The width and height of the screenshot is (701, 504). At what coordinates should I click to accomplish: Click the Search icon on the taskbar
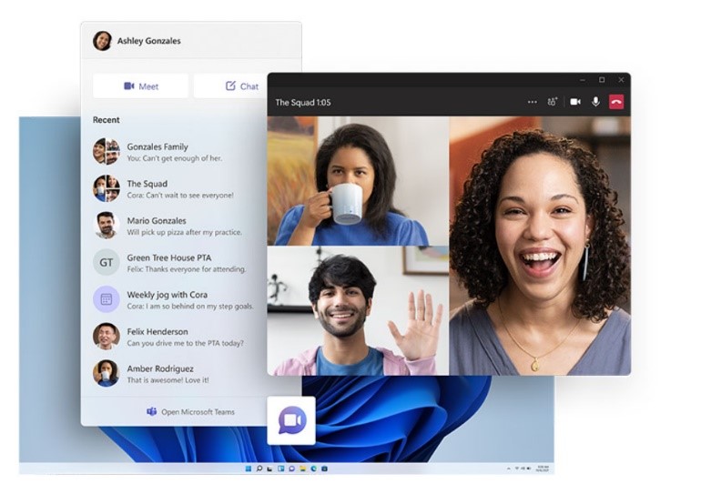click(x=259, y=469)
